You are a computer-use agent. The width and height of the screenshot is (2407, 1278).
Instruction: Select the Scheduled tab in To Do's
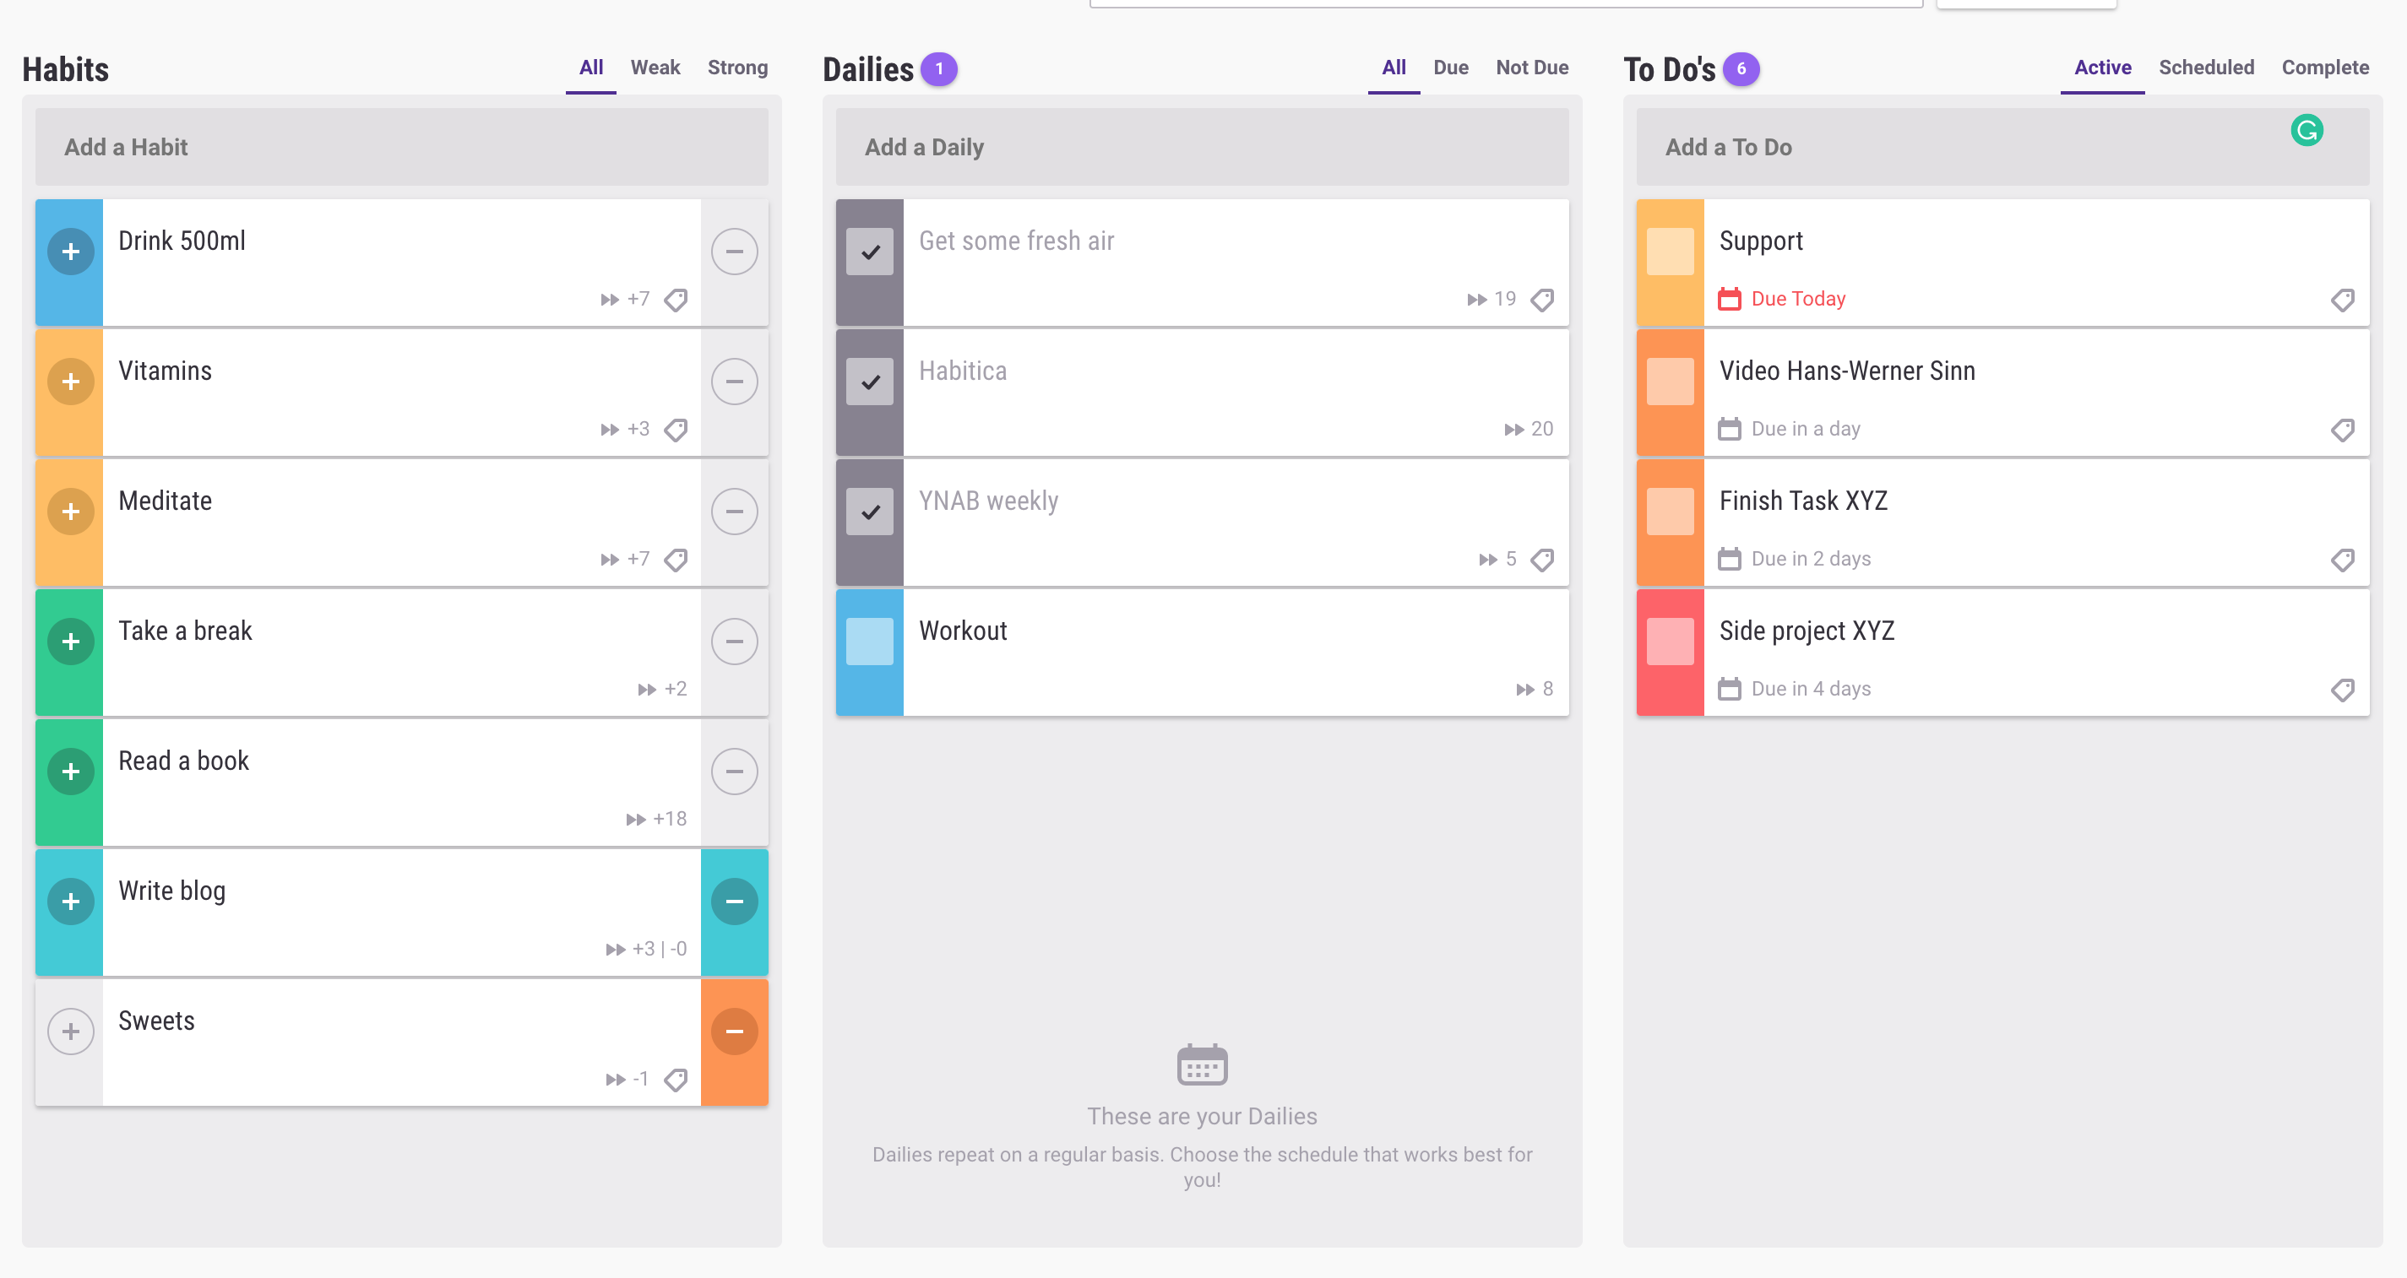click(x=2205, y=67)
